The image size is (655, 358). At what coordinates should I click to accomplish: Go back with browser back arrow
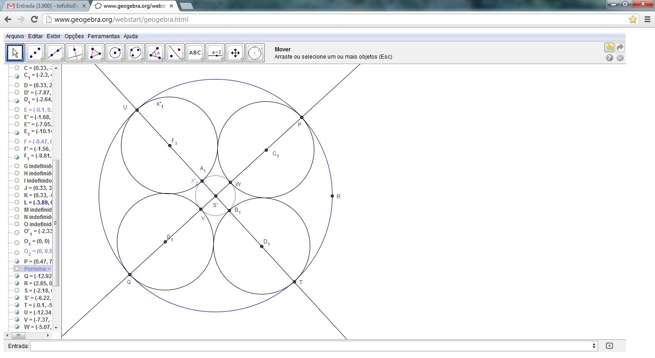pyautogui.click(x=8, y=19)
